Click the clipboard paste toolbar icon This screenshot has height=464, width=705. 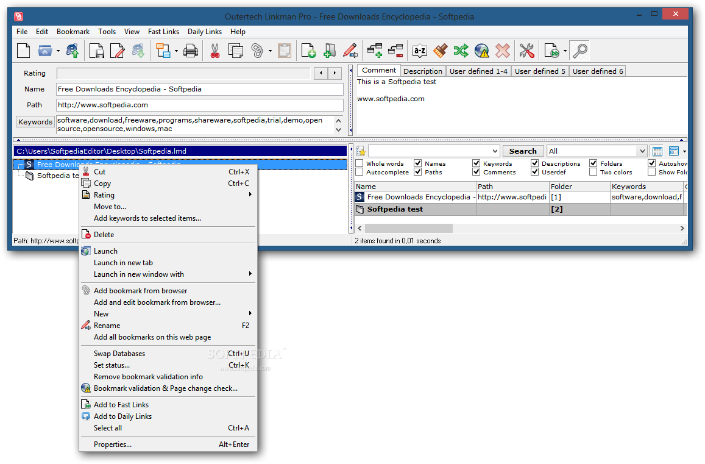284,51
